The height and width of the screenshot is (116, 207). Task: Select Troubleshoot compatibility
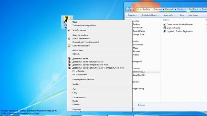pos(84,25)
